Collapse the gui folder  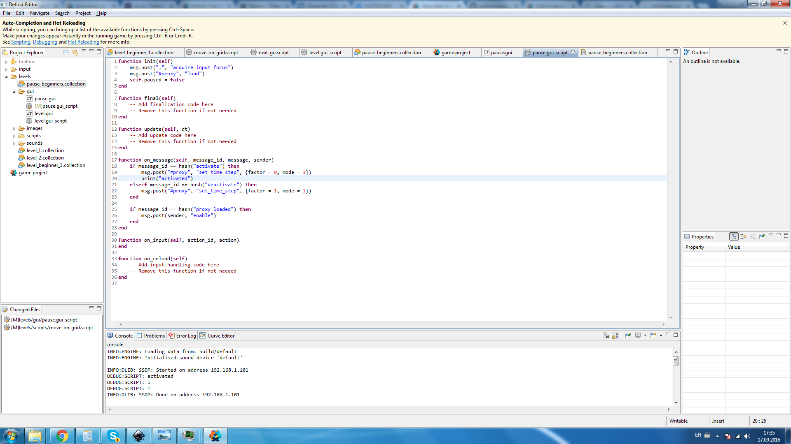pyautogui.click(x=14, y=92)
